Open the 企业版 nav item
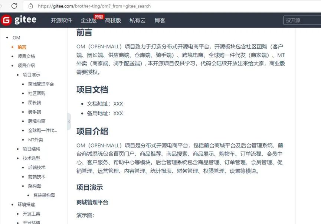The image size is (321, 224). (x=89, y=20)
